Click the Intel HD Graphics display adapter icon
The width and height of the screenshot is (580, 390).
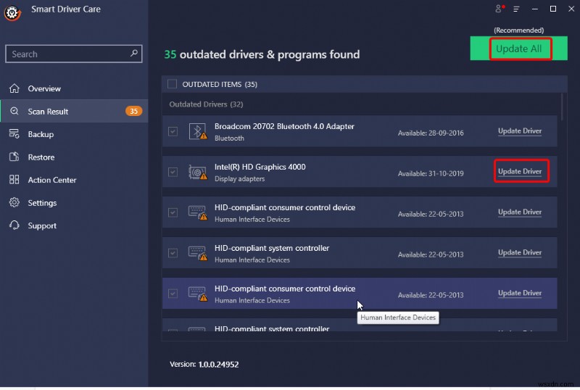coord(197,172)
